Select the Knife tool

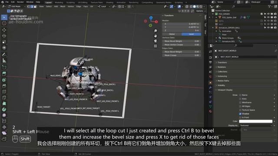[x=4, y=97]
